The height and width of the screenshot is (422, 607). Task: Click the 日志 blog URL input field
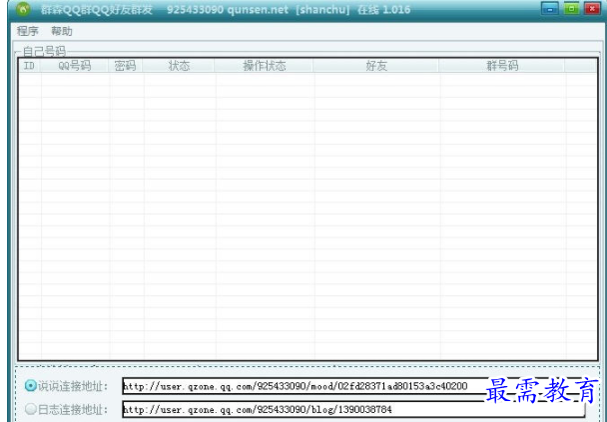click(x=353, y=409)
